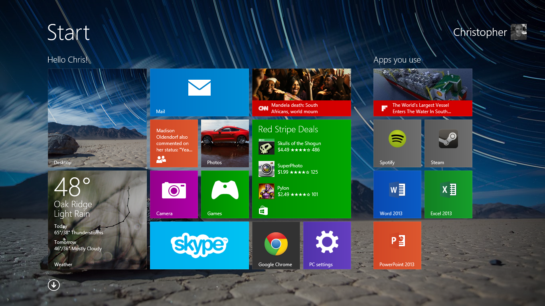The width and height of the screenshot is (545, 306).
Task: Click the Flipboard logo on vessel tile
Action: click(x=385, y=108)
